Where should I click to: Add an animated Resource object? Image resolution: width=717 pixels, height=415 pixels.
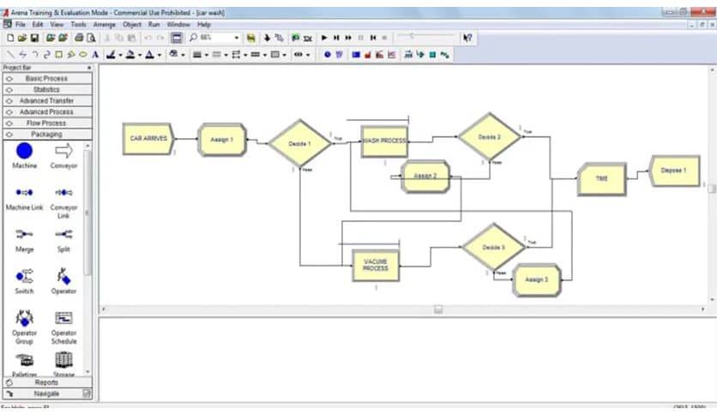tap(421, 55)
